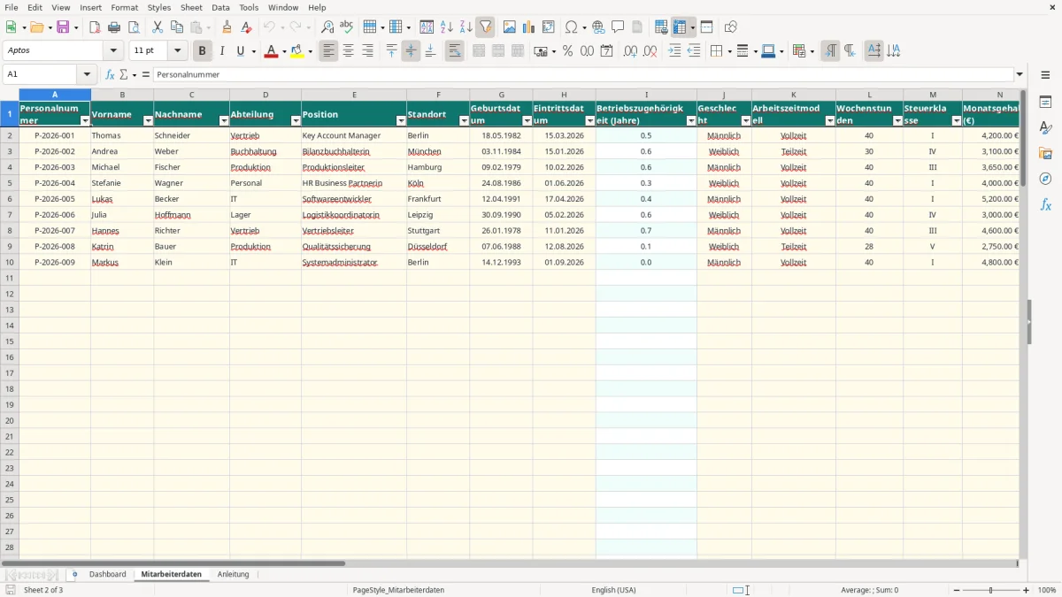Toggle Align Left
This screenshot has width=1062, height=597.
(x=328, y=51)
